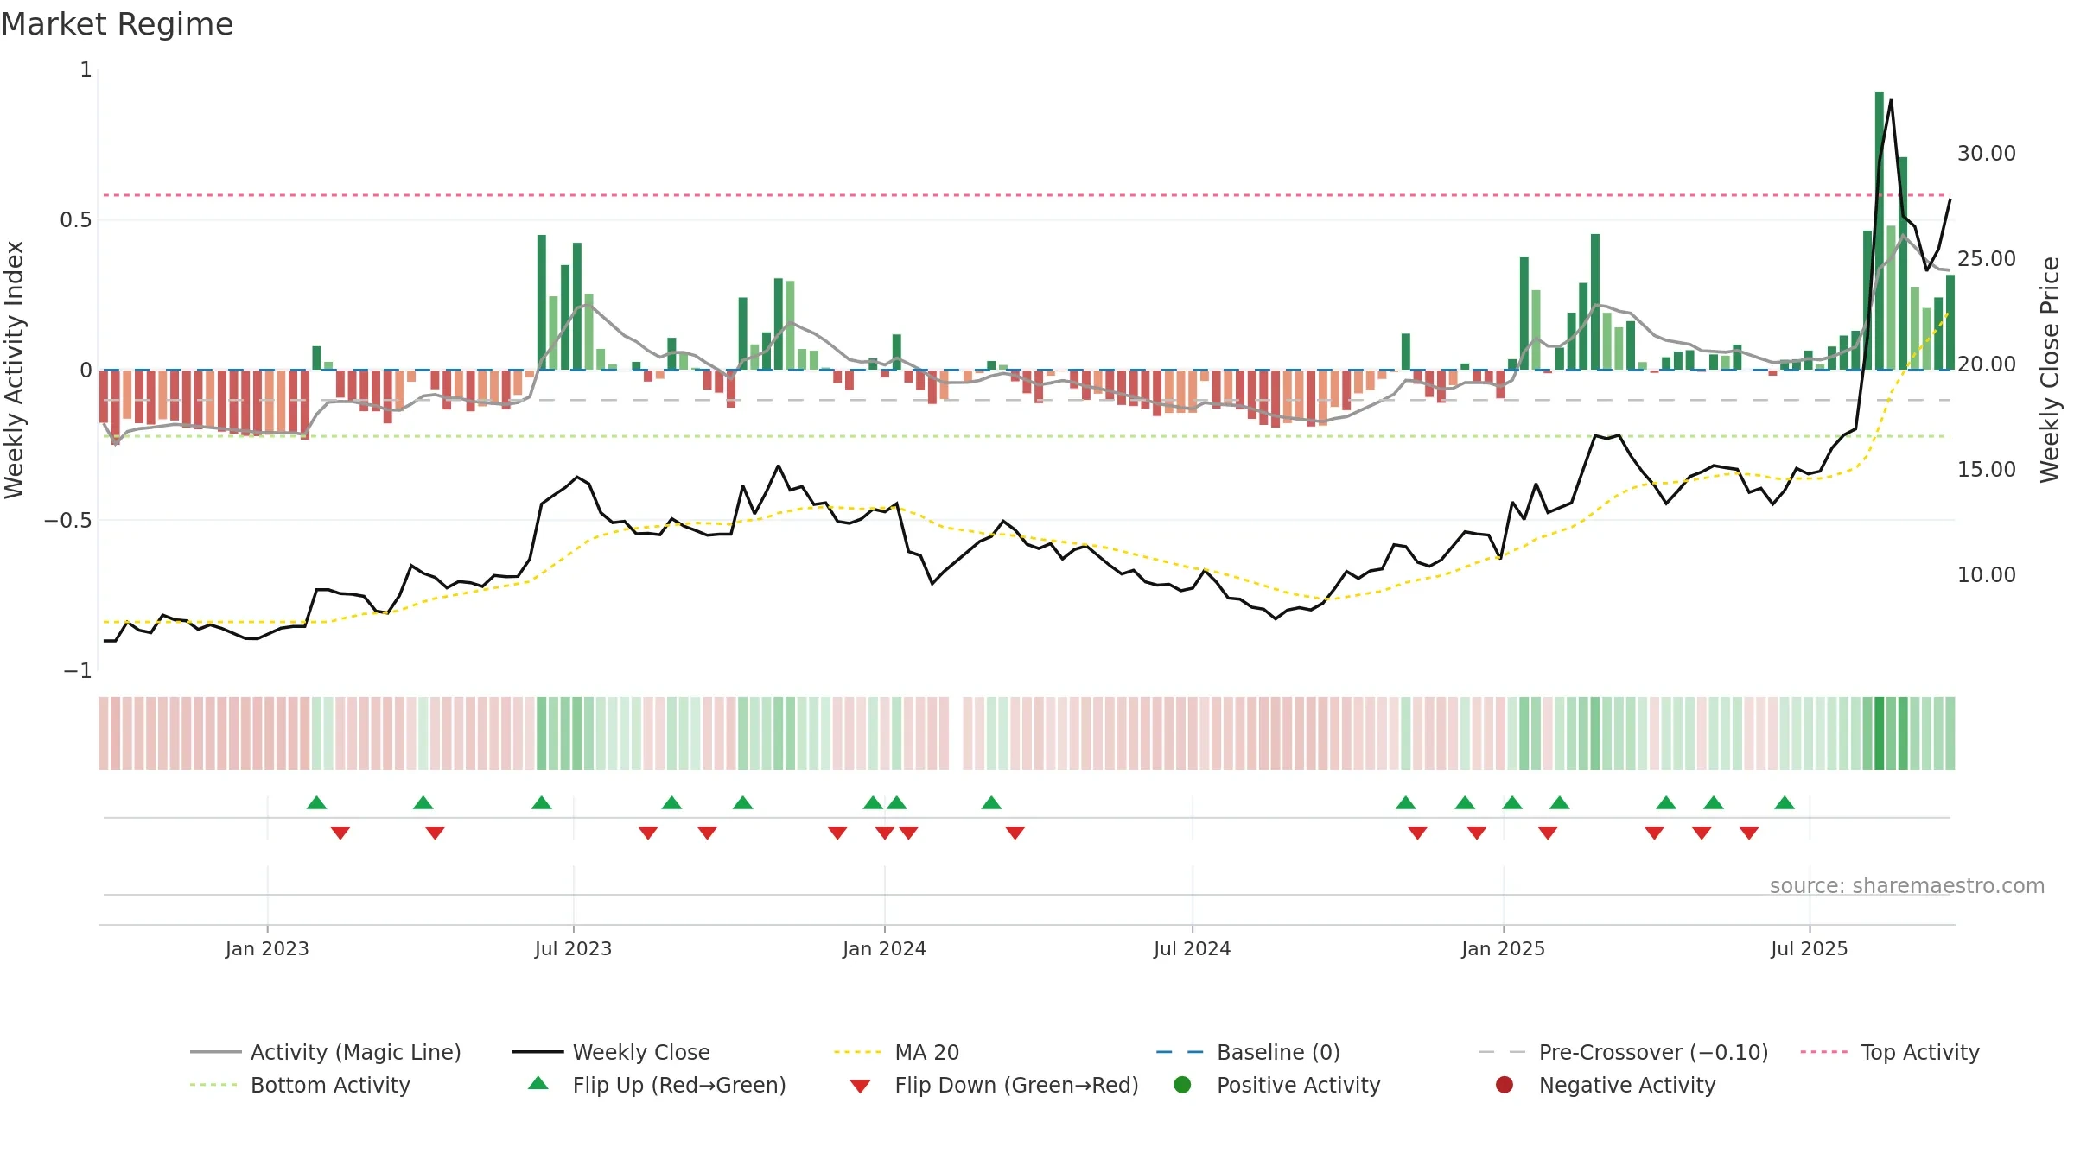Click the green Positive Activity legend dot
Image resolution: width=2074 pixels, height=1166 pixels.
1182,1085
